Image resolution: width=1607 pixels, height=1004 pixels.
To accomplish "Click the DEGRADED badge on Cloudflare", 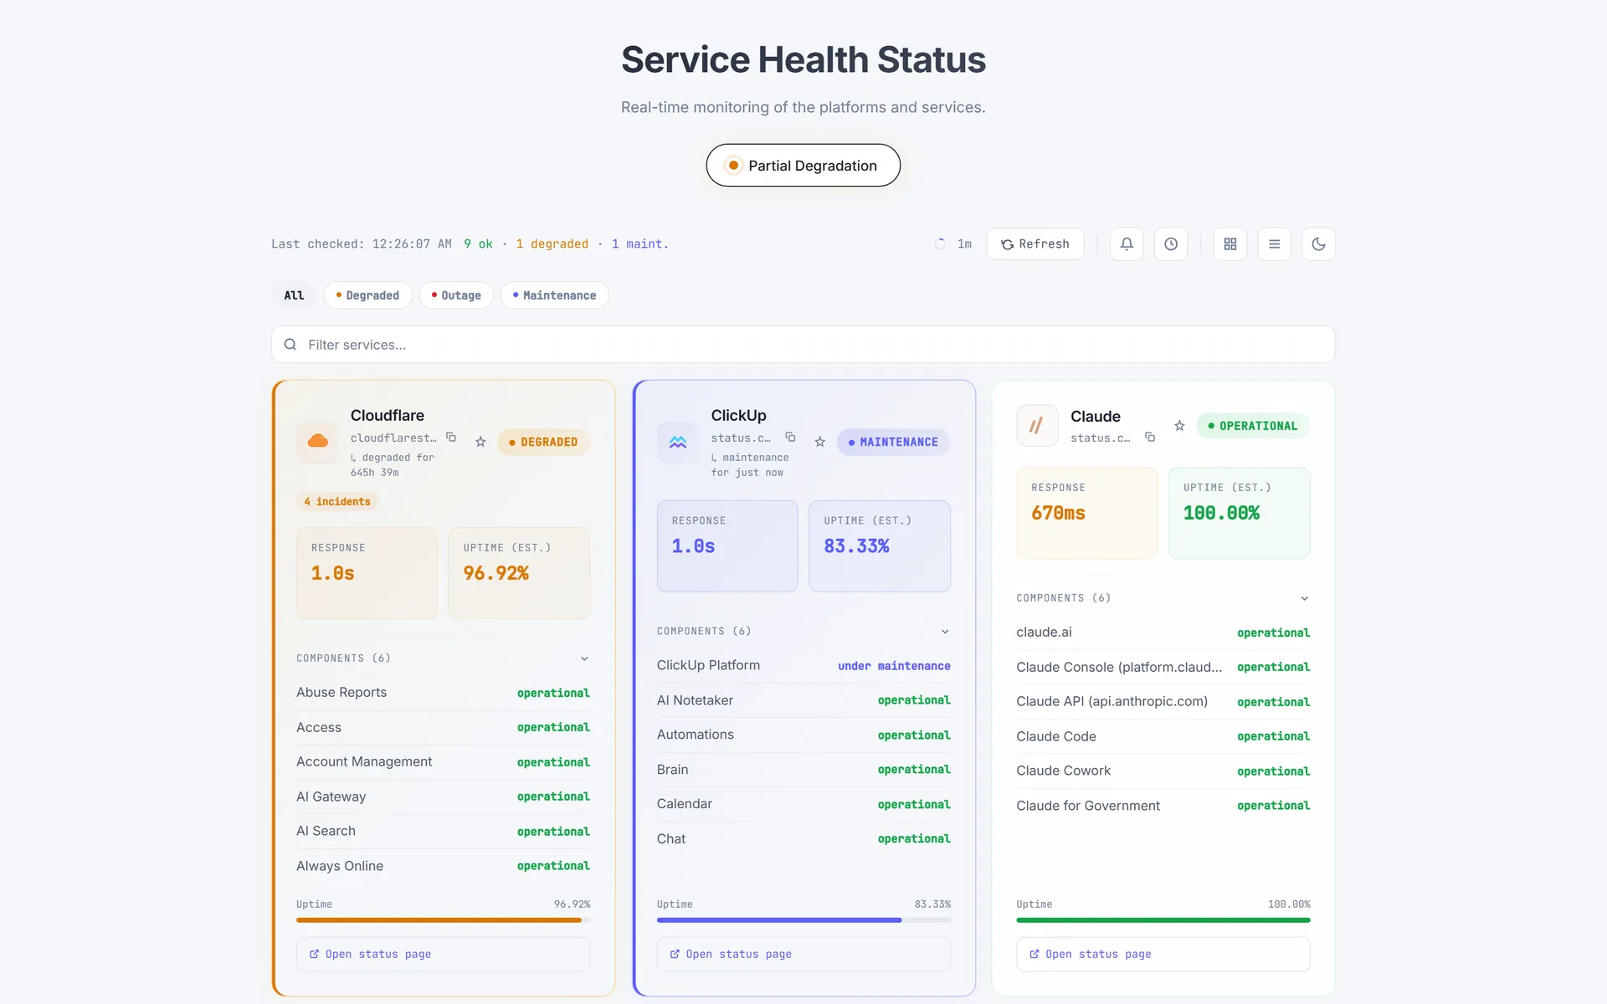I will tap(543, 442).
